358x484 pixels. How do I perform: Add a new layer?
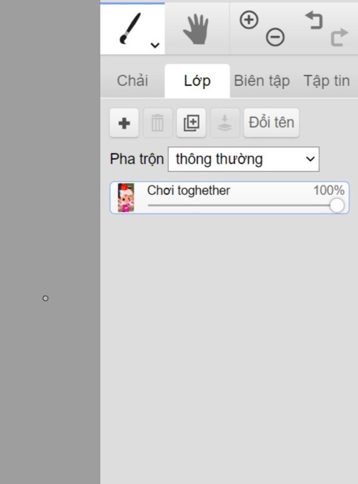(x=124, y=123)
